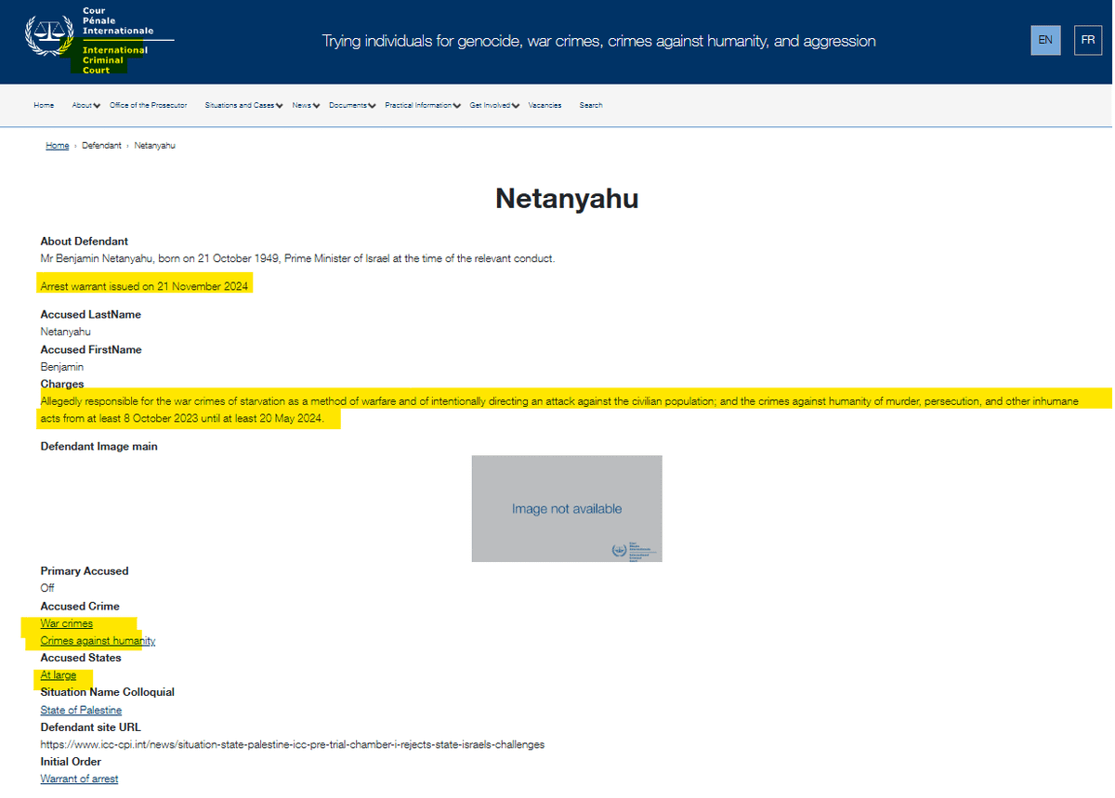Expand the News dropdown menu

point(305,106)
